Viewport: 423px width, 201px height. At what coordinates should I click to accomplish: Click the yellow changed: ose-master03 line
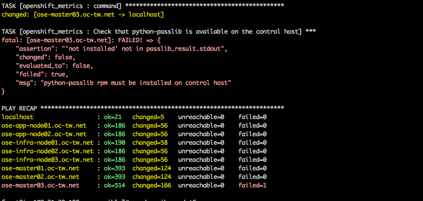pyautogui.click(x=83, y=15)
